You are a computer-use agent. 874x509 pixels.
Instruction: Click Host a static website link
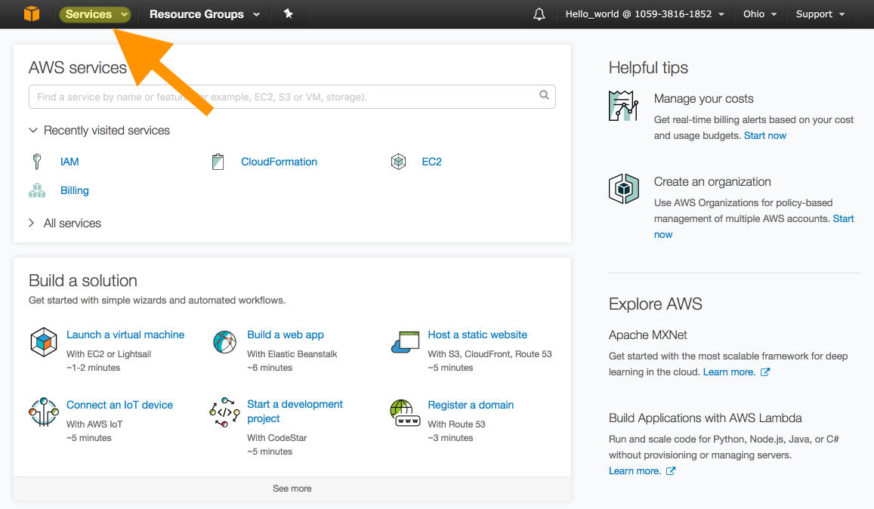coord(477,335)
